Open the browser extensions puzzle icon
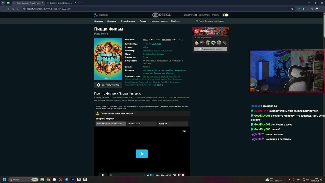325x183 pixels. click(304, 9)
